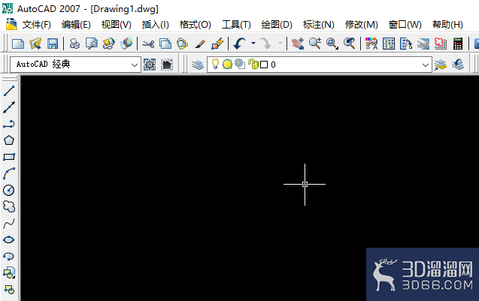This screenshot has width=479, height=301.
Task: Click the Layer Previous icon
Action: coord(458,65)
